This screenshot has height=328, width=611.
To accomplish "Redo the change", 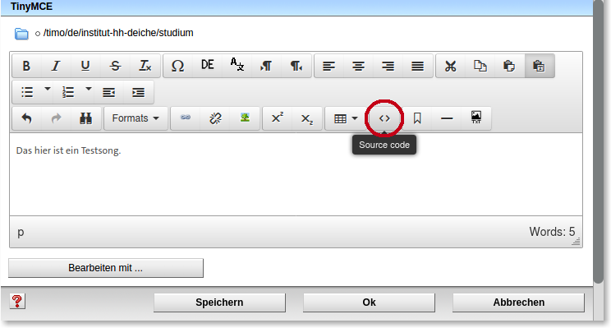I will [x=56, y=118].
